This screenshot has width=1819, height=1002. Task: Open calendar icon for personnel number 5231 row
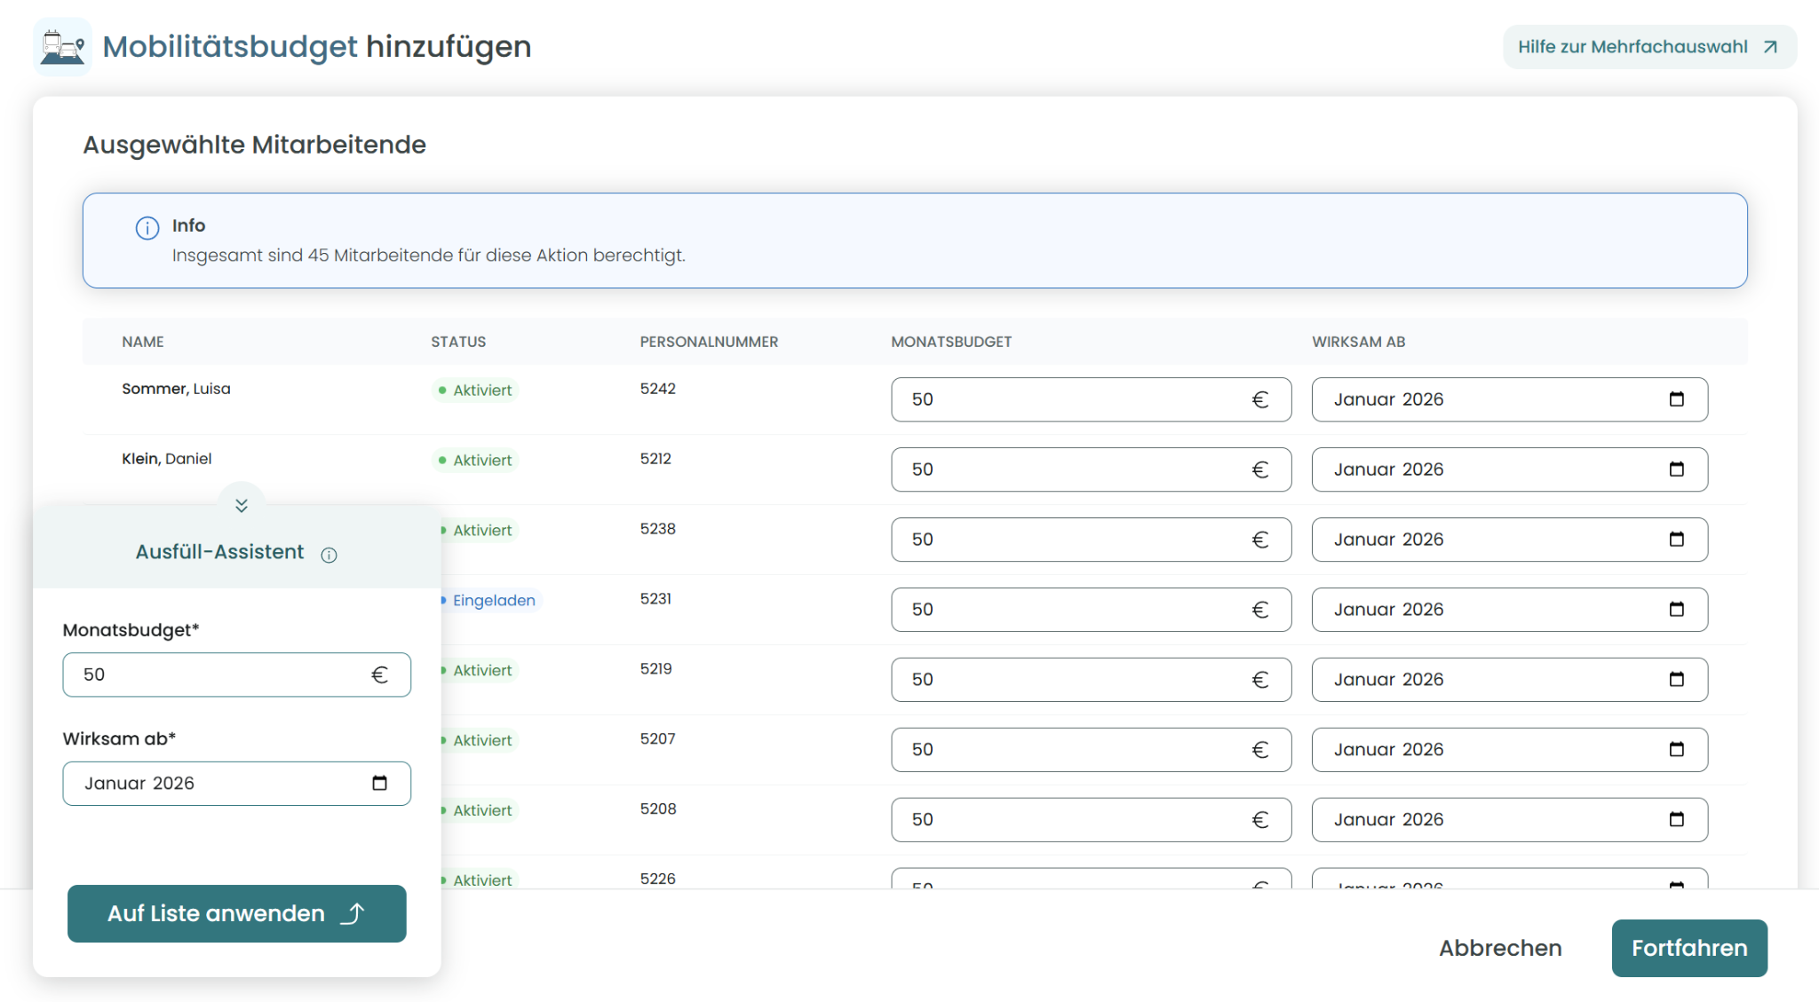pyautogui.click(x=1676, y=610)
